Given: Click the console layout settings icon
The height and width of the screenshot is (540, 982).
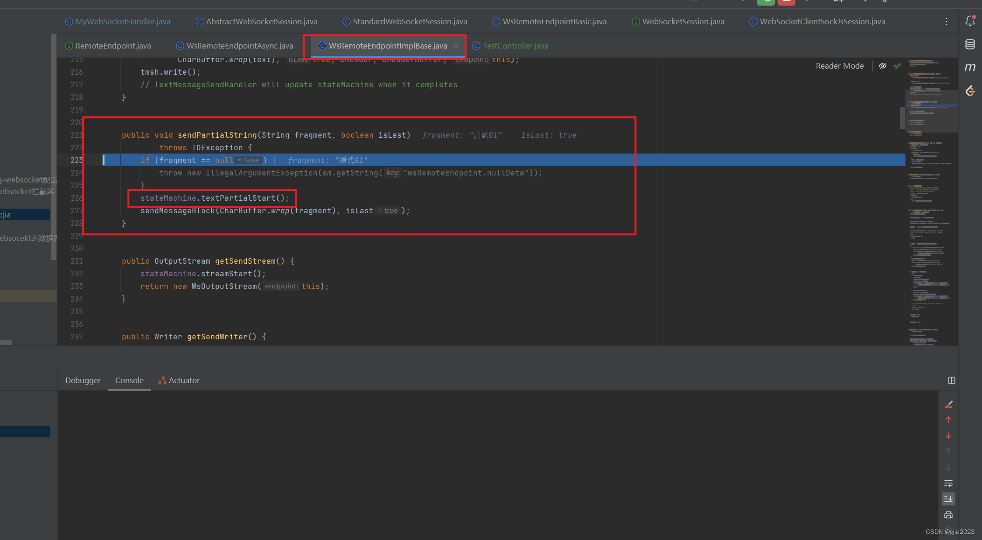Looking at the screenshot, I should 952,380.
